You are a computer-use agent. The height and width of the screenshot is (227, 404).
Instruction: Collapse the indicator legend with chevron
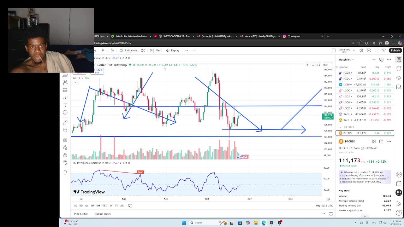[75, 83]
